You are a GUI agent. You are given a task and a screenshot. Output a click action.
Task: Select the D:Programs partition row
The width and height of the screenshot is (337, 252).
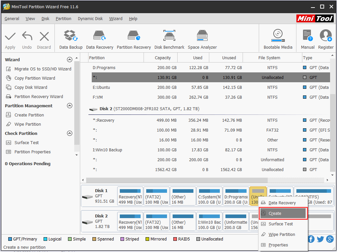point(211,68)
